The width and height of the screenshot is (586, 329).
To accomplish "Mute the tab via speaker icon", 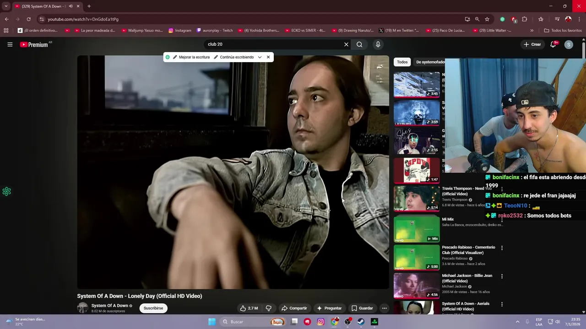I will (71, 6).
